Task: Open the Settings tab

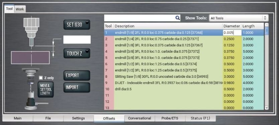Action: (79, 118)
